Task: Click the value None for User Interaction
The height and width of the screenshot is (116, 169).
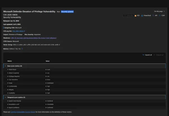Action: pyautogui.click(x=48, y=80)
